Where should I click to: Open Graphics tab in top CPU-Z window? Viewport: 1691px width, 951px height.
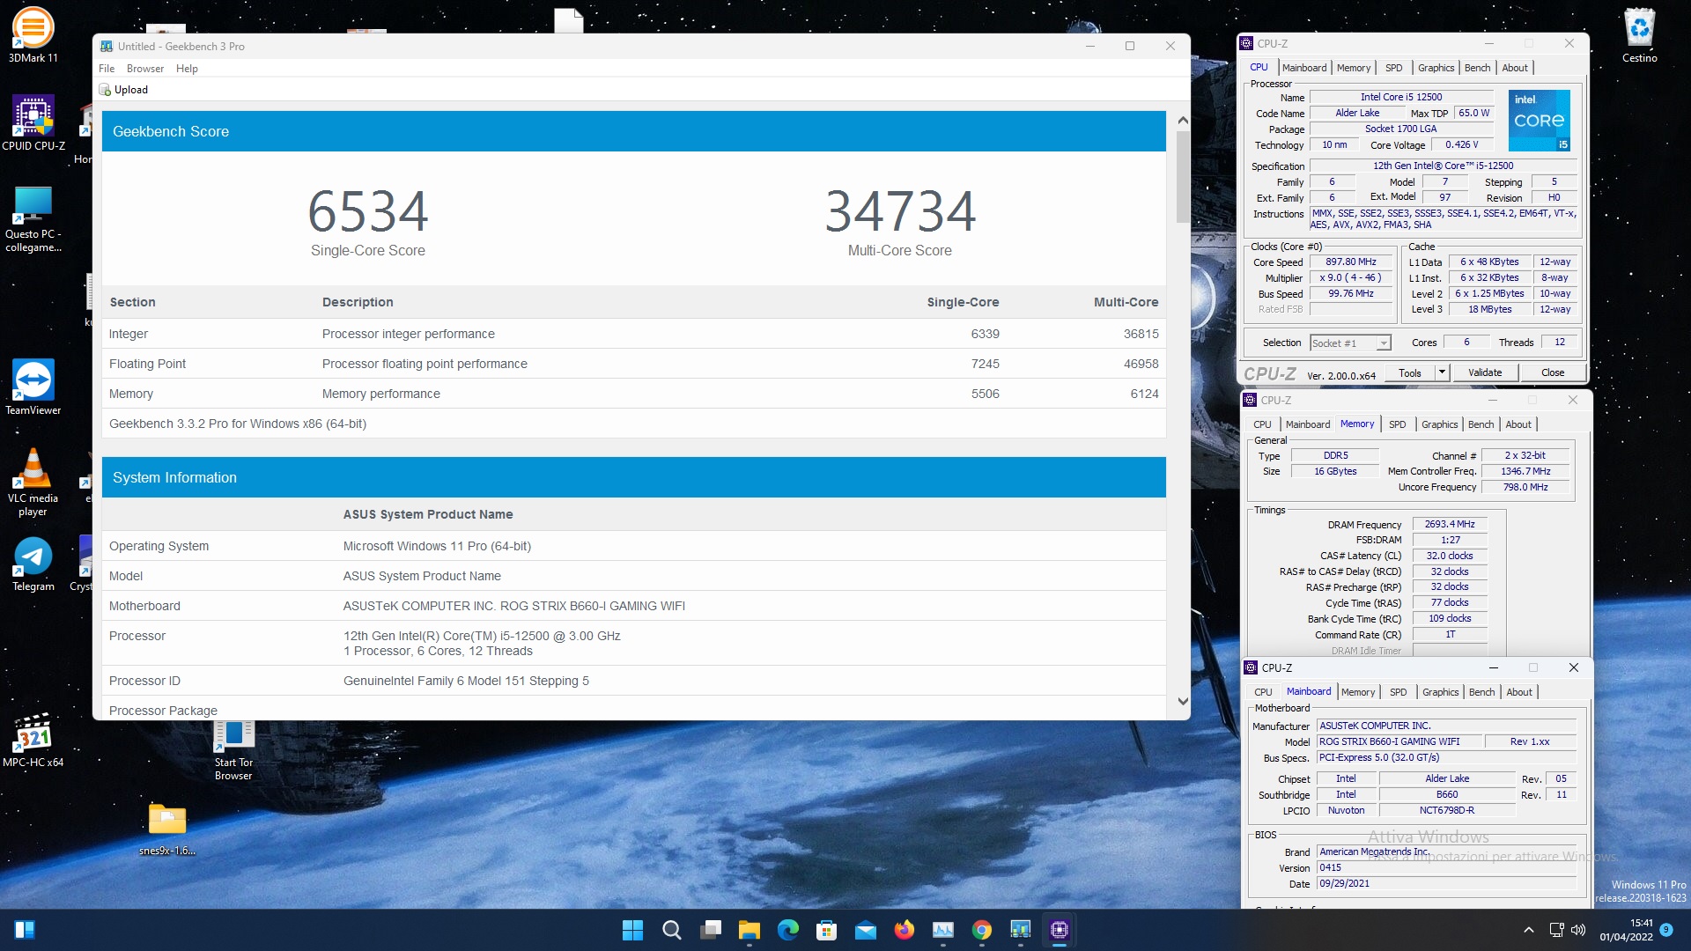click(x=1436, y=68)
